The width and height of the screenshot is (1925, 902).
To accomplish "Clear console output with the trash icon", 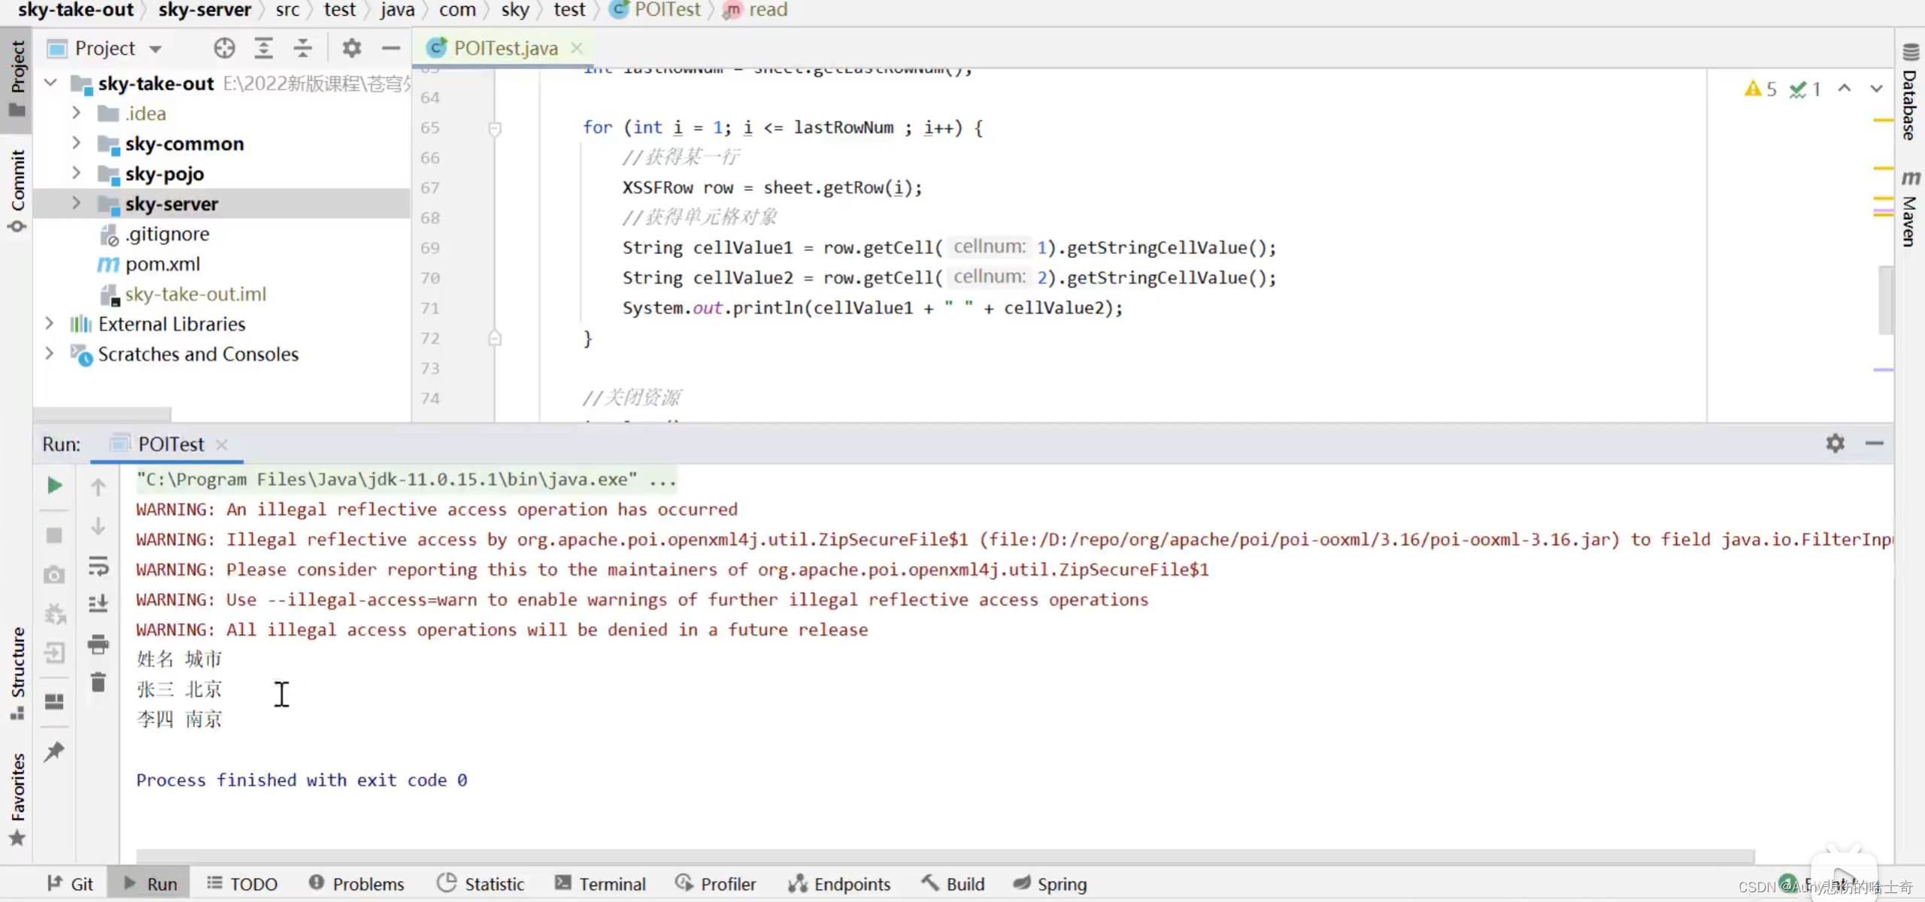I will (99, 683).
